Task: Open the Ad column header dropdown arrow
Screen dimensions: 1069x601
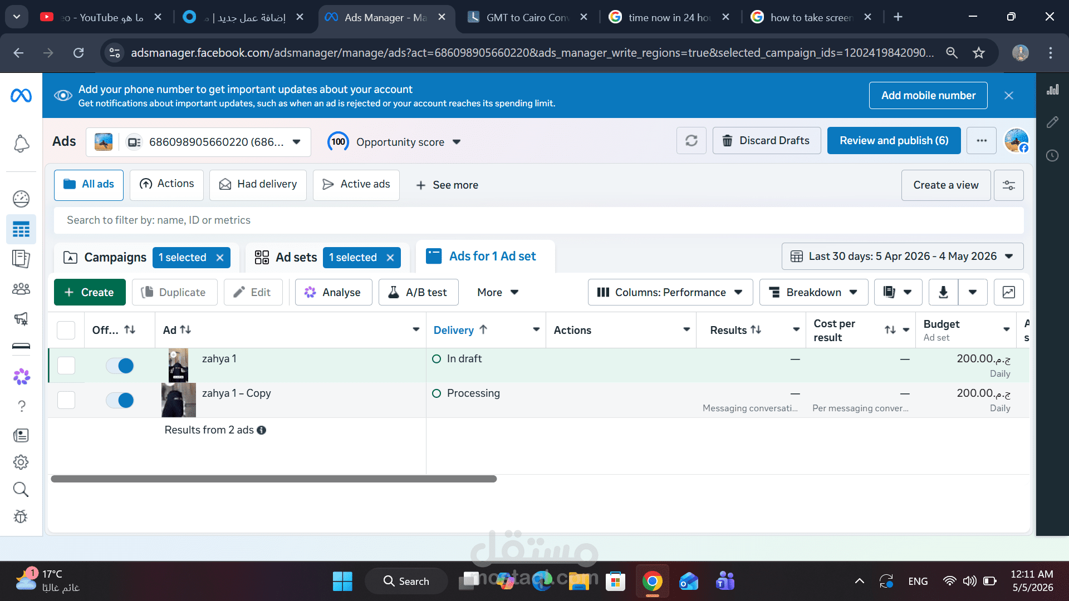Action: coord(416,330)
